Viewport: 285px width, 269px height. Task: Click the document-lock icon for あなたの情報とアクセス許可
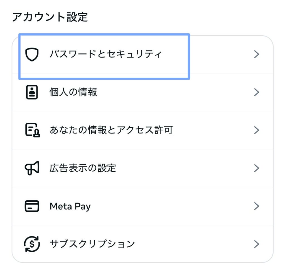click(x=32, y=130)
